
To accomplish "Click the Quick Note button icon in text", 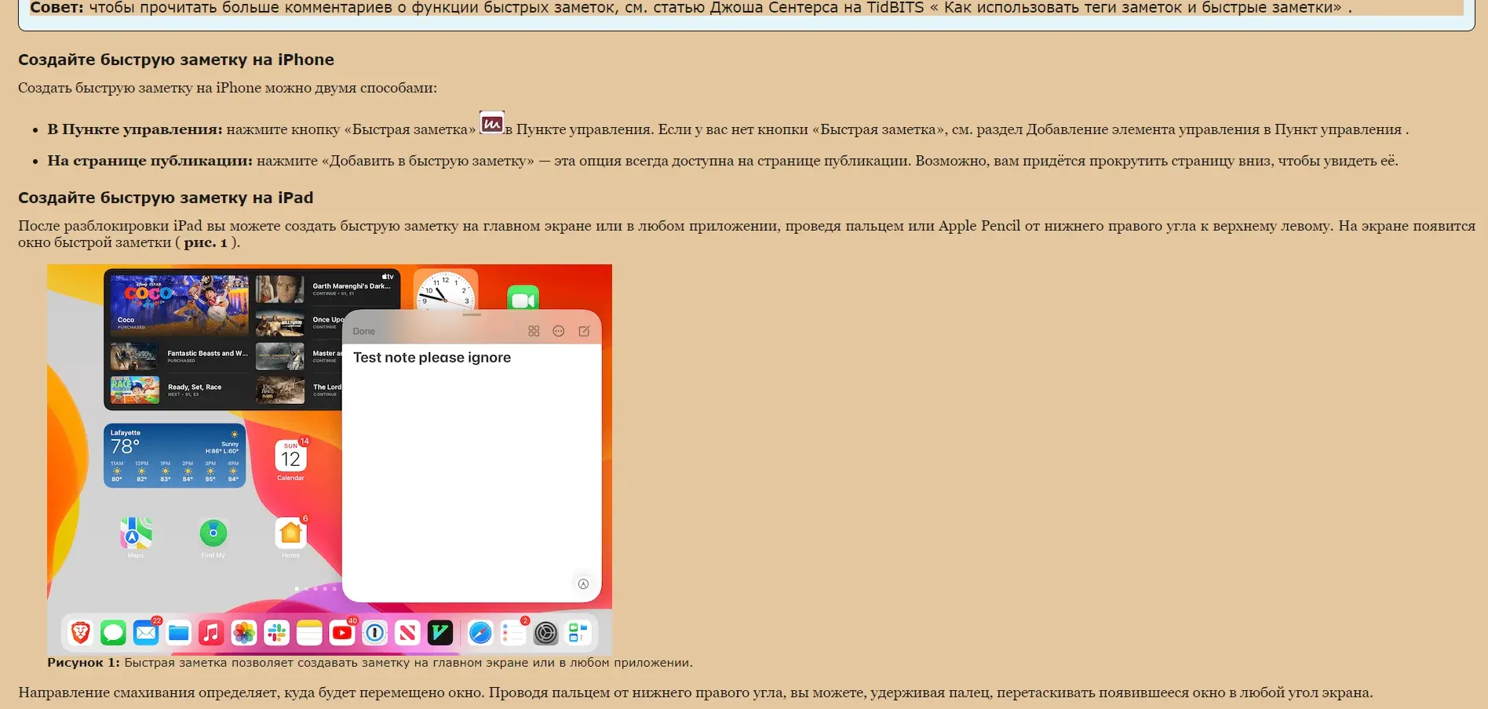I will pos(492,123).
